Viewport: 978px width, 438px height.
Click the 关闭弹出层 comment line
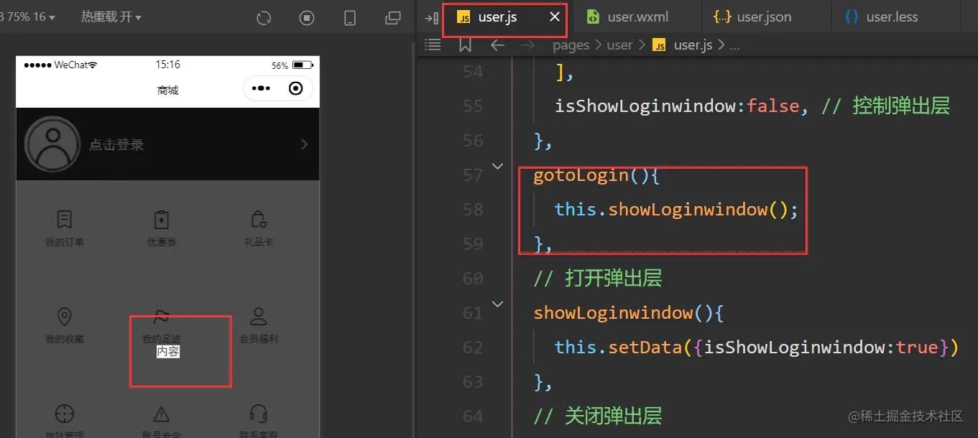click(x=597, y=416)
